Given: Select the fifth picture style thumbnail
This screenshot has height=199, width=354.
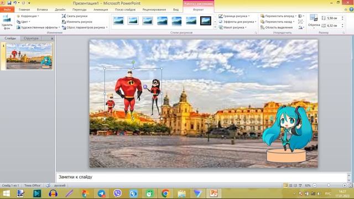Looking at the screenshot, I should click(x=176, y=20).
